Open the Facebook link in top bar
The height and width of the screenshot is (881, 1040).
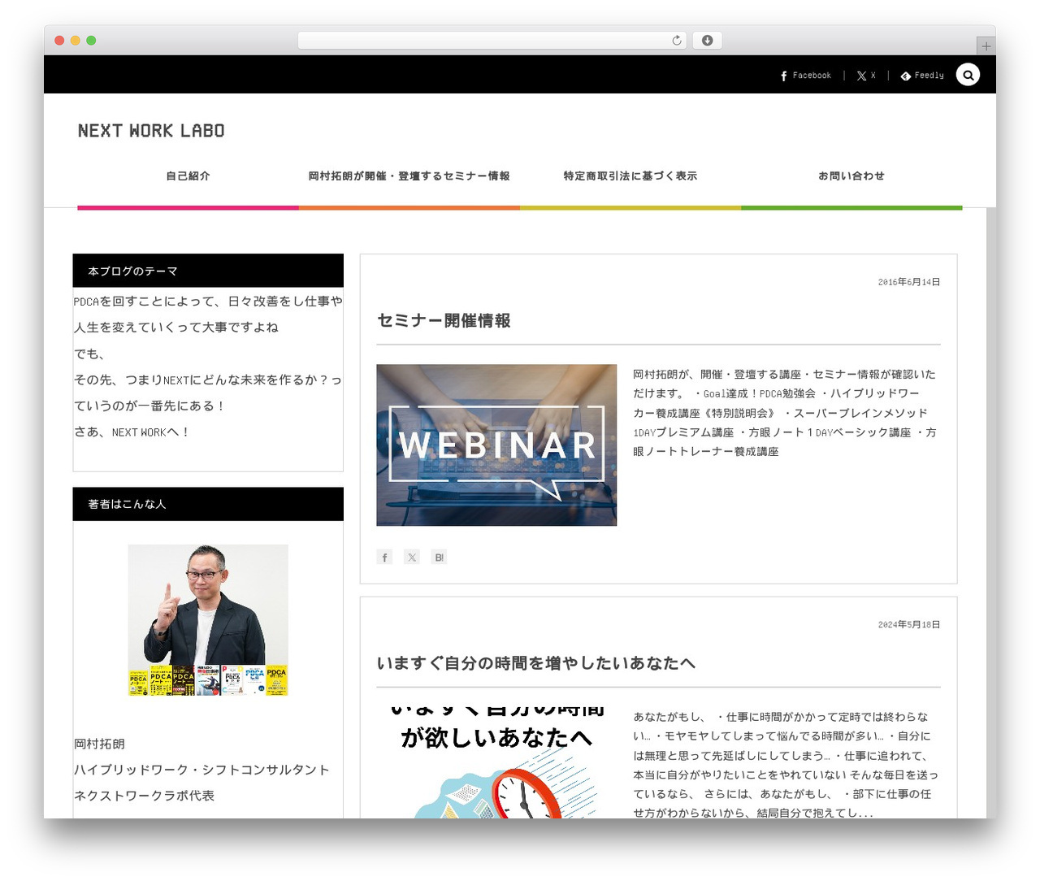tap(805, 76)
